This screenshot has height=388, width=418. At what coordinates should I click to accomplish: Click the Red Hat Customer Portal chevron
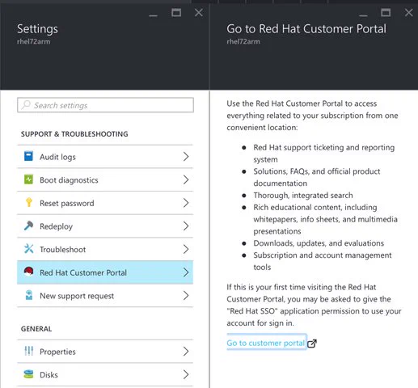(186, 272)
